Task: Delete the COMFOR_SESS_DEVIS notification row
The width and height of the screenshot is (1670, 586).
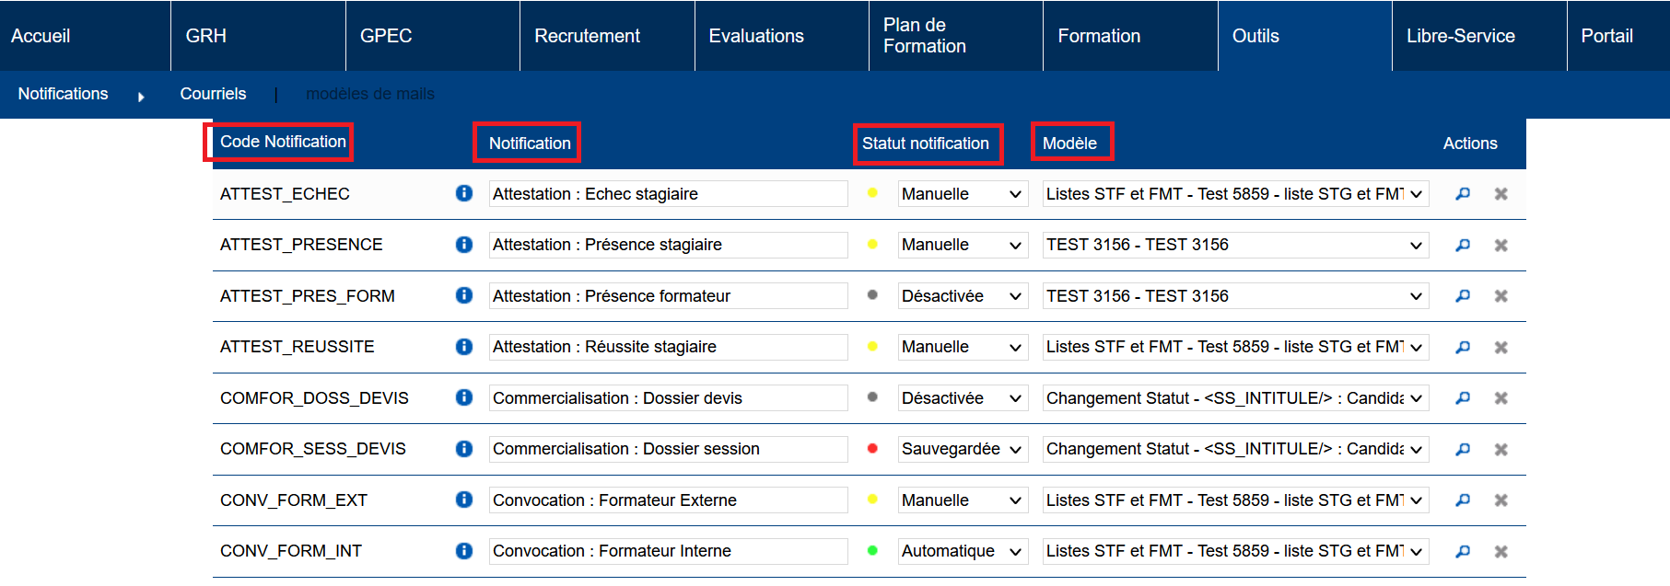Action: tap(1501, 449)
